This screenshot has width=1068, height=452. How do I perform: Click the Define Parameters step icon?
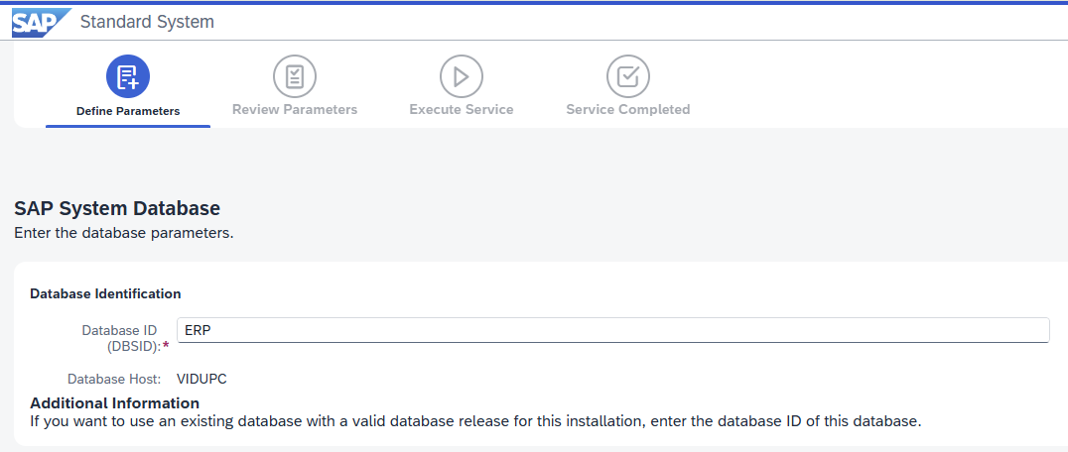pyautogui.click(x=128, y=76)
